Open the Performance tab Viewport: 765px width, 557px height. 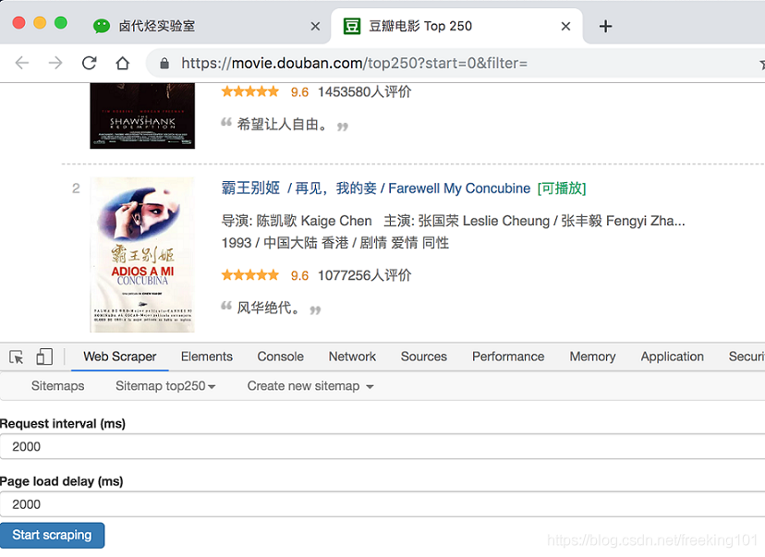click(508, 357)
